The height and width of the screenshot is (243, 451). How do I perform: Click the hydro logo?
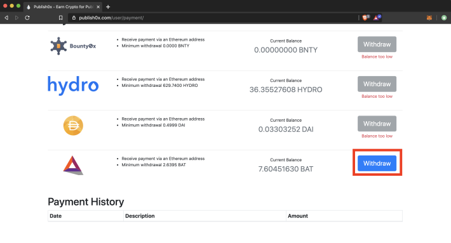tap(73, 85)
